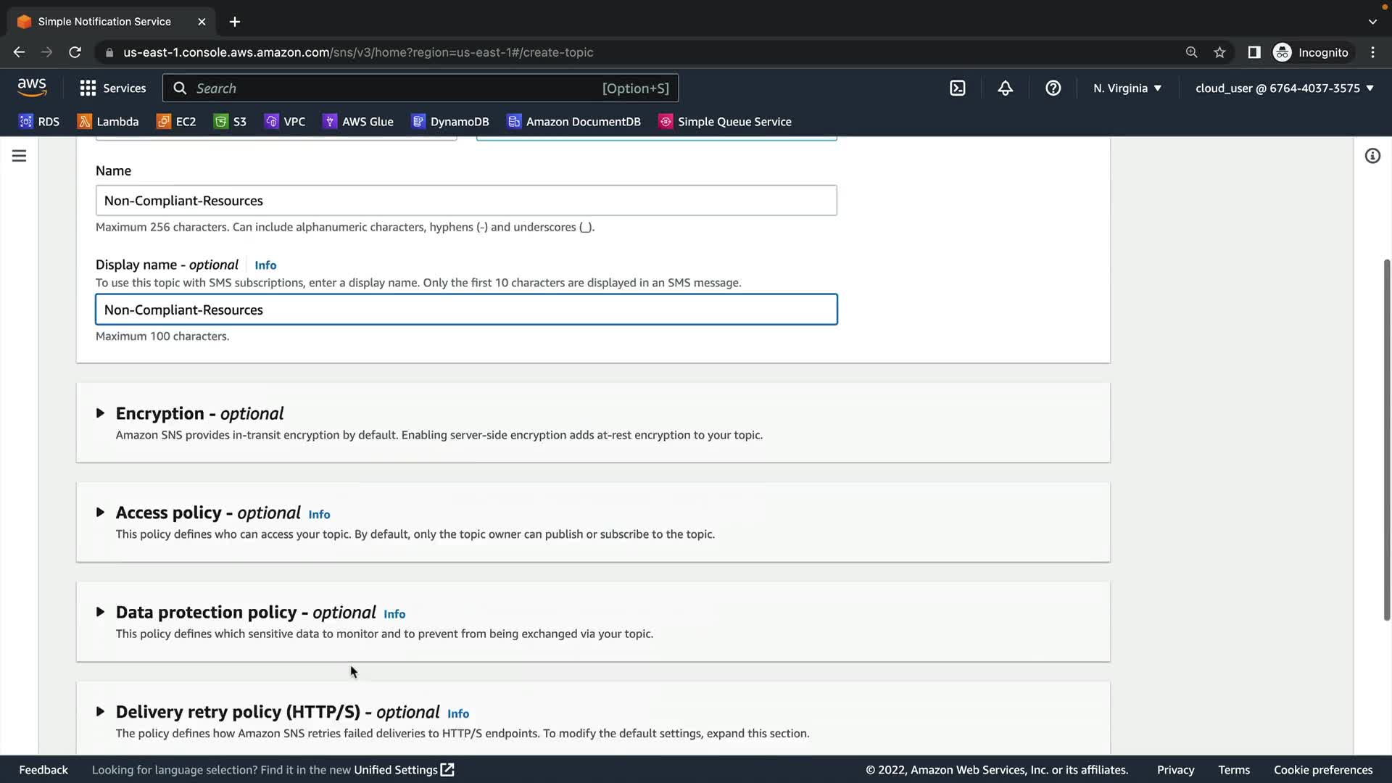Bookmark this page with the star
1392x783 pixels.
tap(1219, 52)
